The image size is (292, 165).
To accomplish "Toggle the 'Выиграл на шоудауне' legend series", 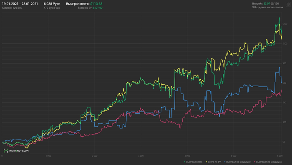I will [x=237, y=162].
